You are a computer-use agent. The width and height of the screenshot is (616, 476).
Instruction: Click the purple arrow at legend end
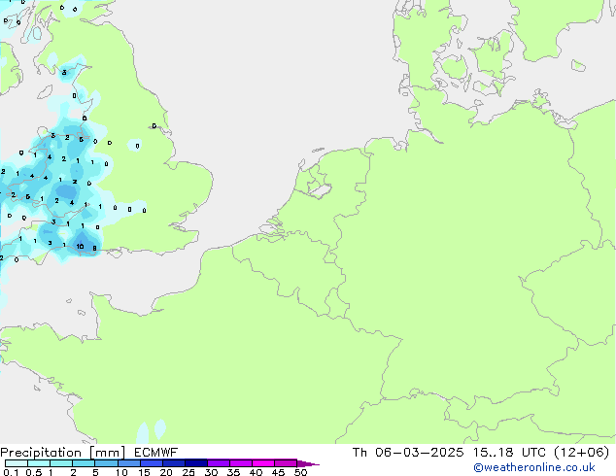(x=308, y=463)
